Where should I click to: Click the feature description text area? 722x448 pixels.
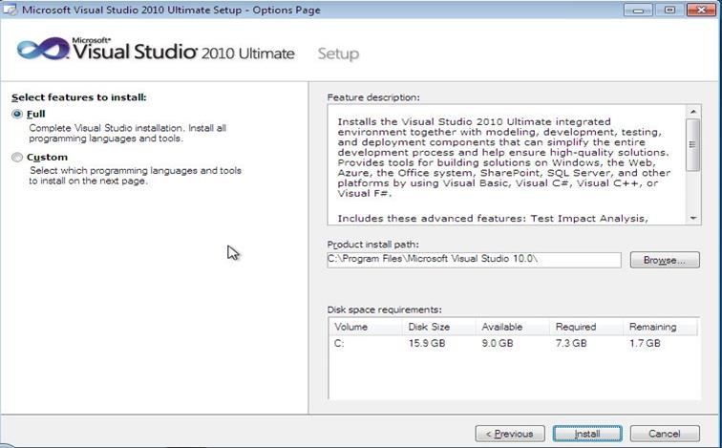tap(506, 165)
